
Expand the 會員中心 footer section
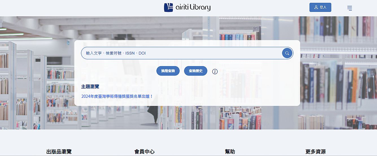[144, 152]
